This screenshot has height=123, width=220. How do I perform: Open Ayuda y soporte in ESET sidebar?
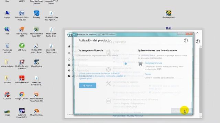click(x=69, y=76)
